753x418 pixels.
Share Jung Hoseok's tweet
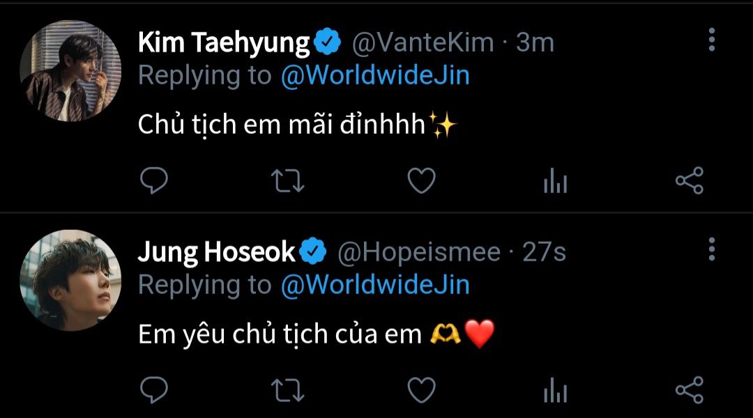(689, 389)
